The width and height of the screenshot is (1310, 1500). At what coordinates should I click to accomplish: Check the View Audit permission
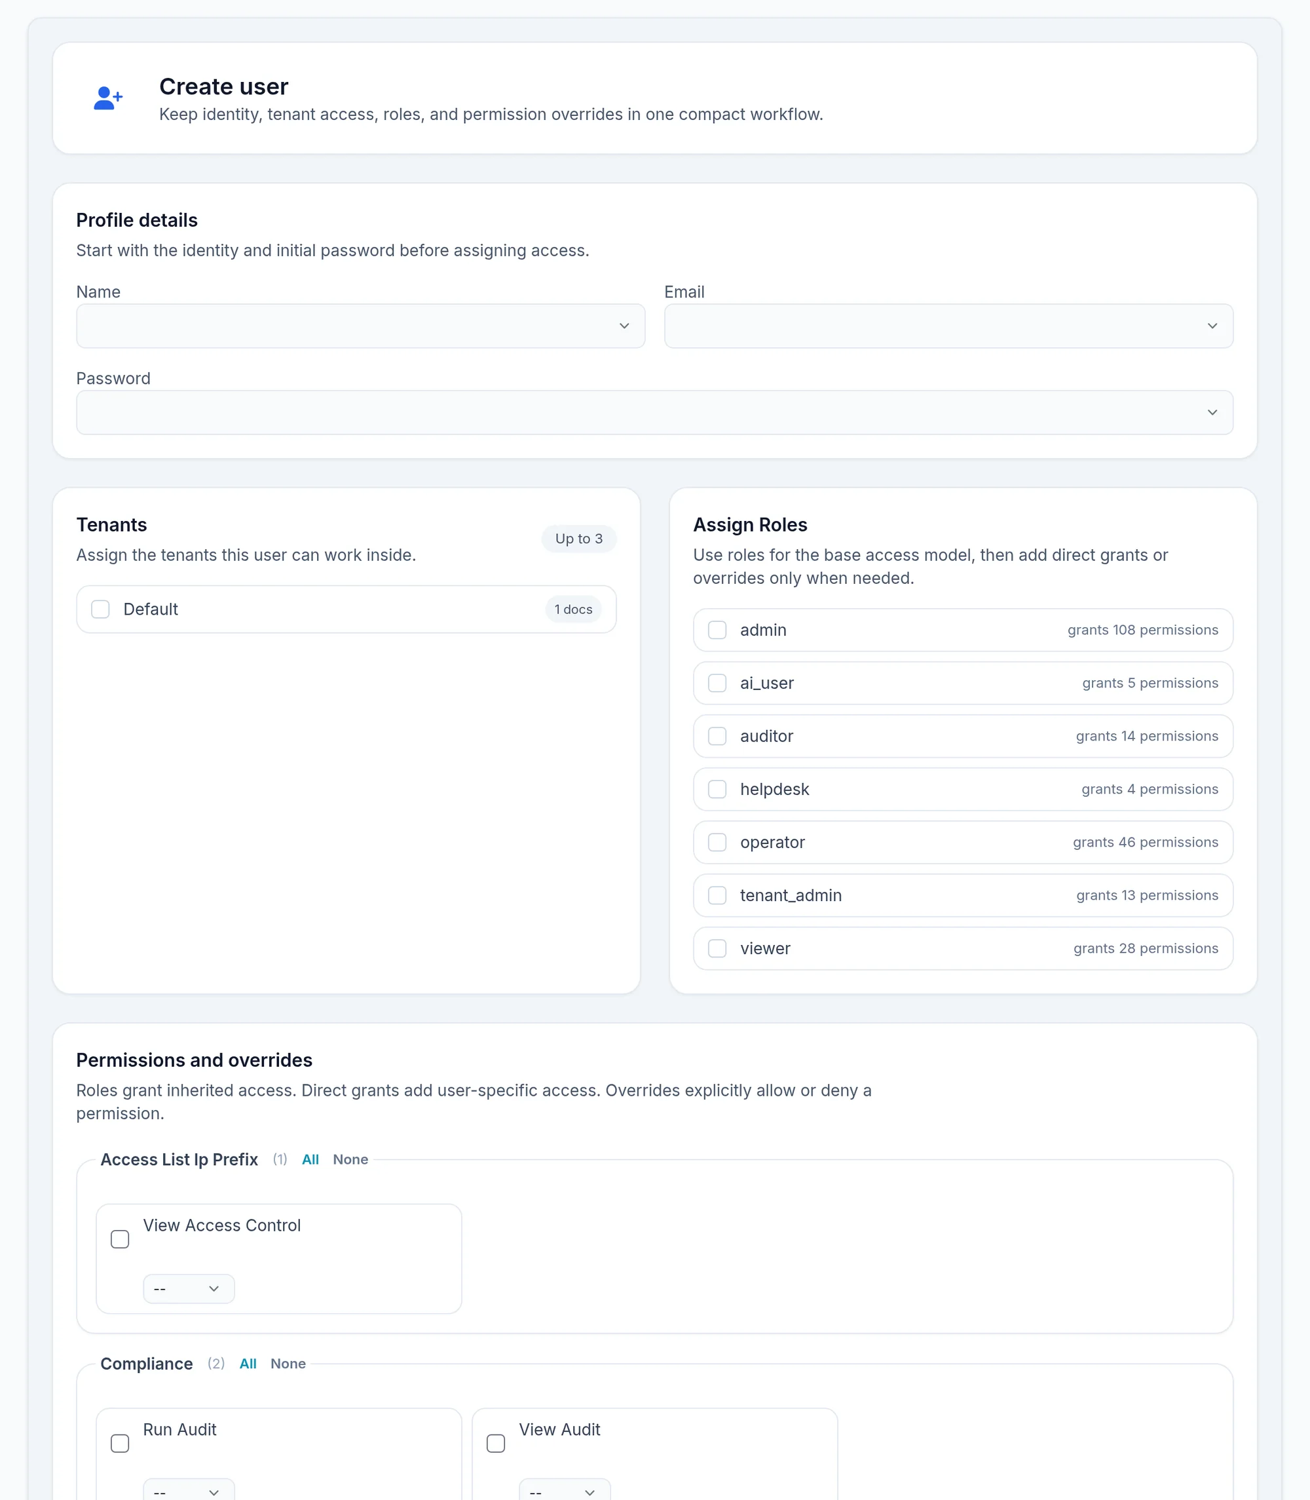pos(496,1443)
